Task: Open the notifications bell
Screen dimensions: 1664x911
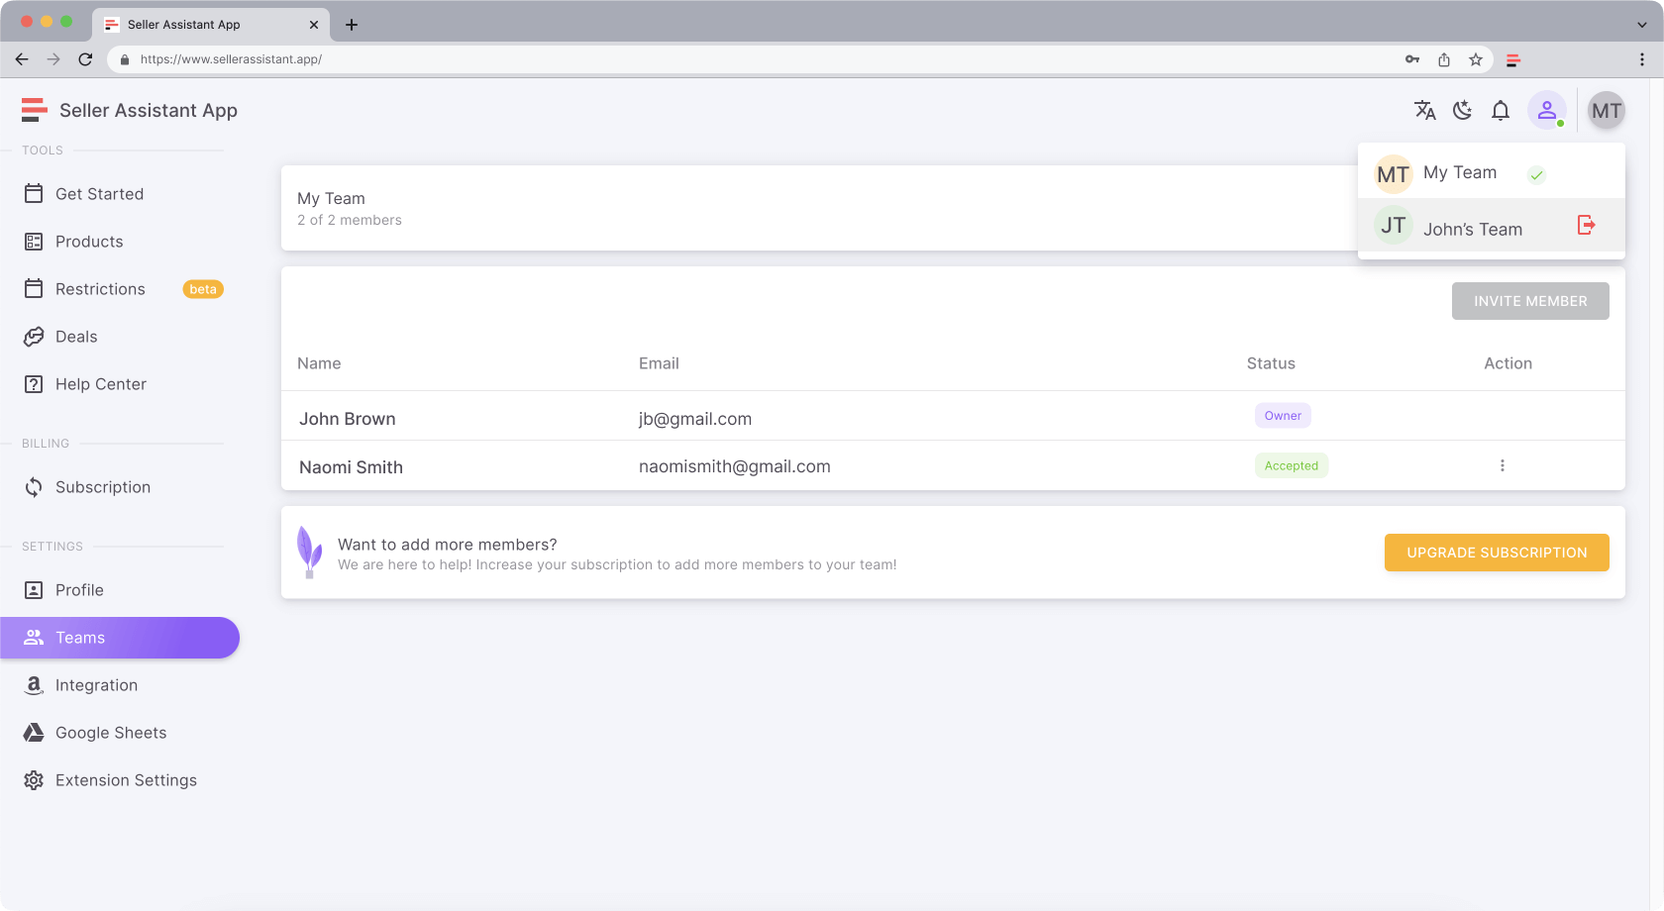Action: 1501,111
